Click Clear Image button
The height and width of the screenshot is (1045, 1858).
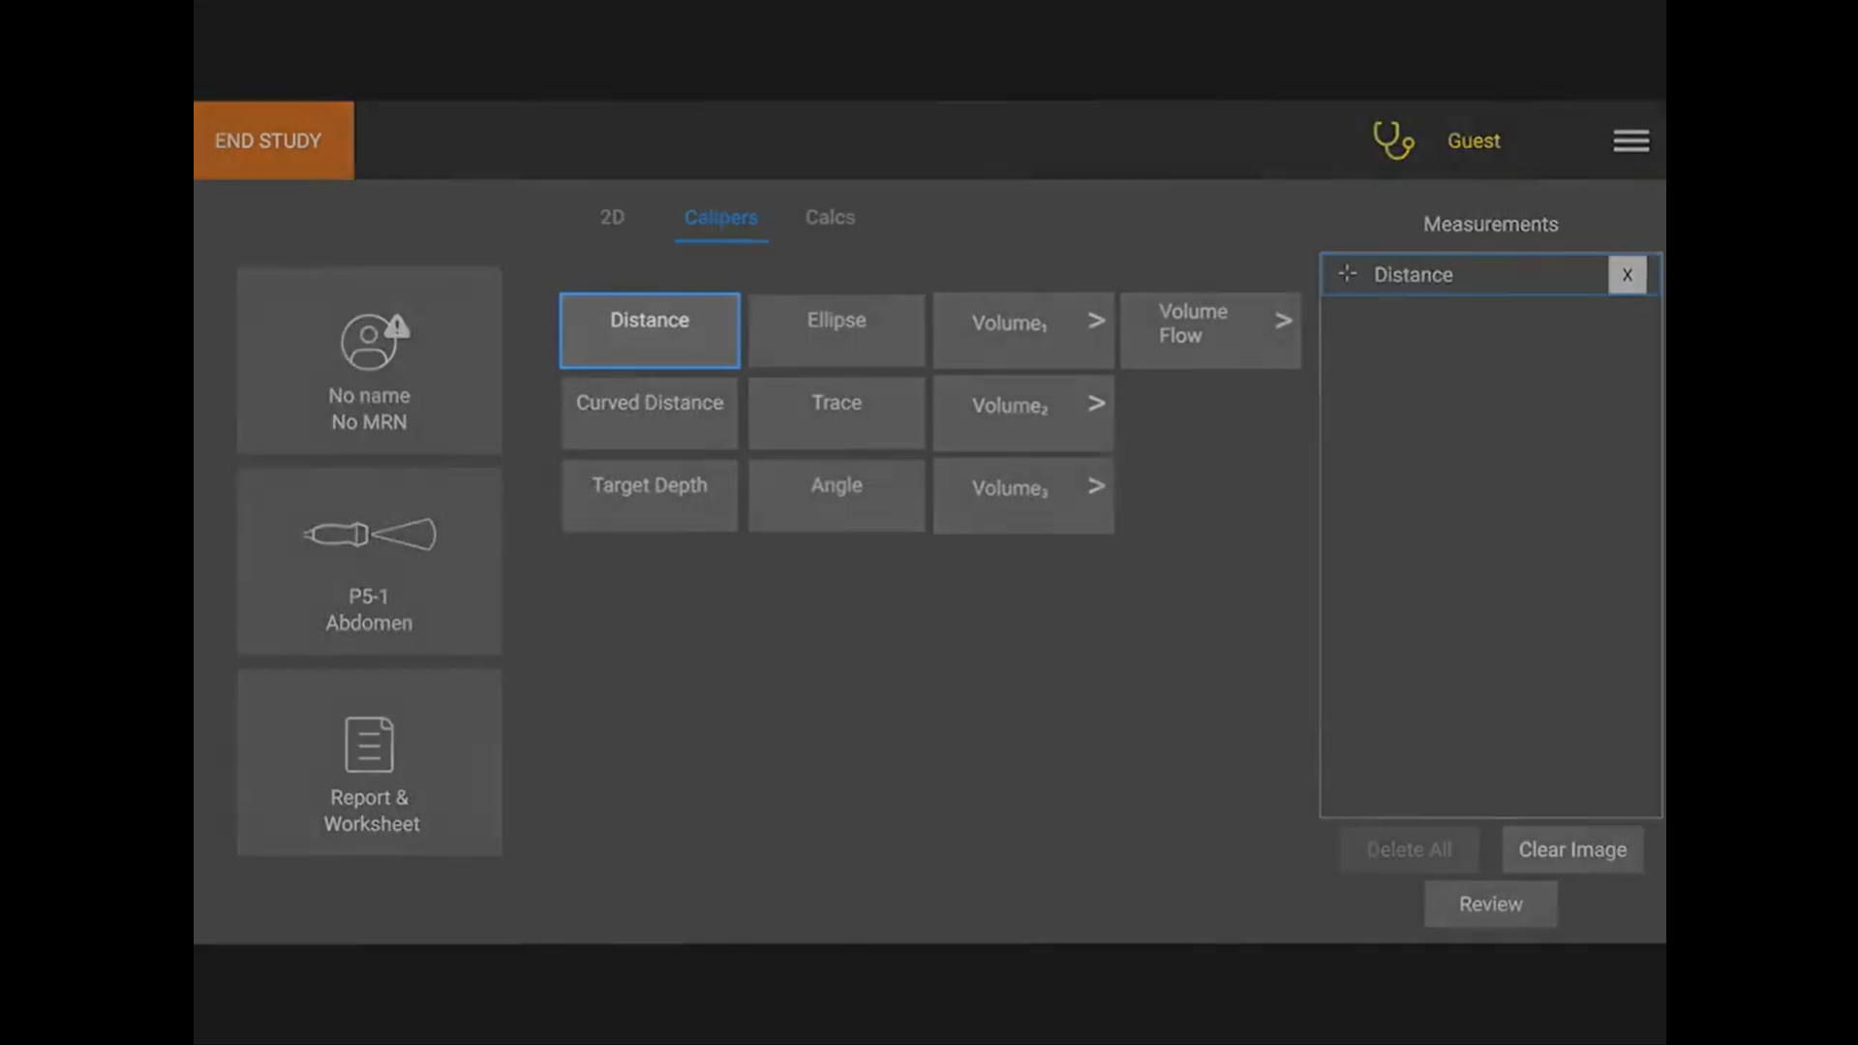pos(1571,849)
